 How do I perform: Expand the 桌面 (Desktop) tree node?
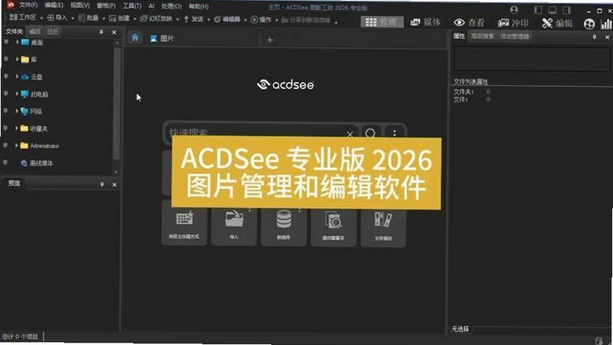[17, 42]
